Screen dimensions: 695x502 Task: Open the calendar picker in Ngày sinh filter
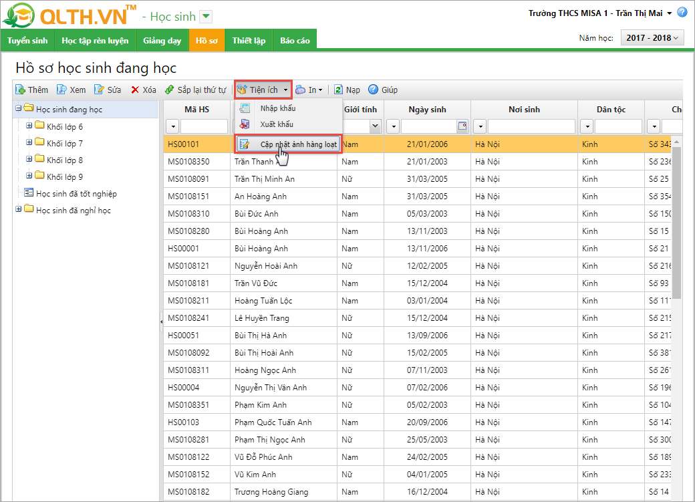(x=462, y=126)
